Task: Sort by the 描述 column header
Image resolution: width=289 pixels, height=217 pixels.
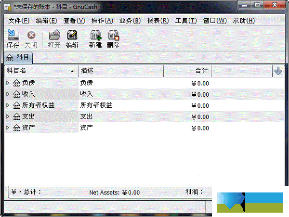Action: [x=121, y=71]
